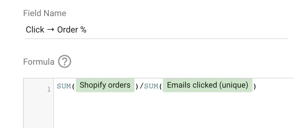
Task: Click the Formula label text
Action: [39, 62]
